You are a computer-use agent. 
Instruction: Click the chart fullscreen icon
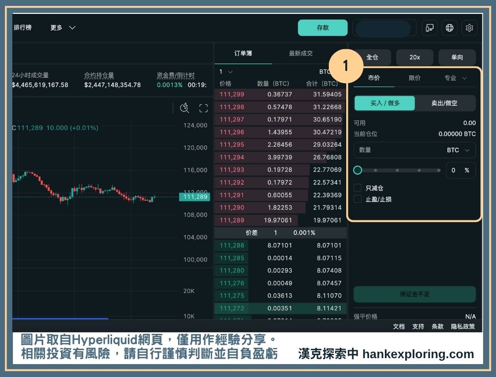tap(203, 108)
